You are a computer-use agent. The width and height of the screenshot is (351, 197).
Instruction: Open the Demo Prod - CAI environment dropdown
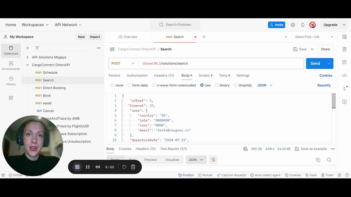[314, 37]
